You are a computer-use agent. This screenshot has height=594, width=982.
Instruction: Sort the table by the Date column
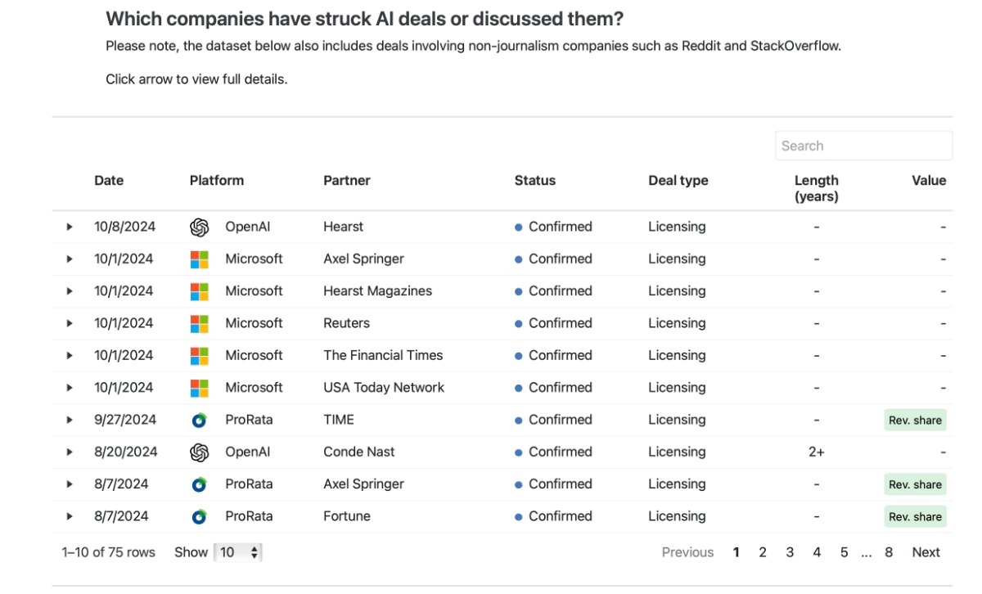tap(109, 181)
